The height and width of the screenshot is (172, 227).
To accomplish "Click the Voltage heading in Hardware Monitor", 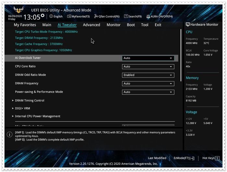I will 191,112.
